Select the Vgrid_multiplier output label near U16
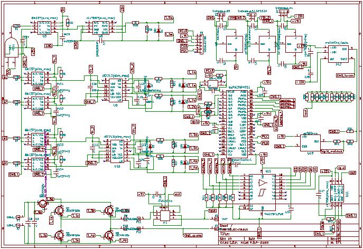 [332, 151]
